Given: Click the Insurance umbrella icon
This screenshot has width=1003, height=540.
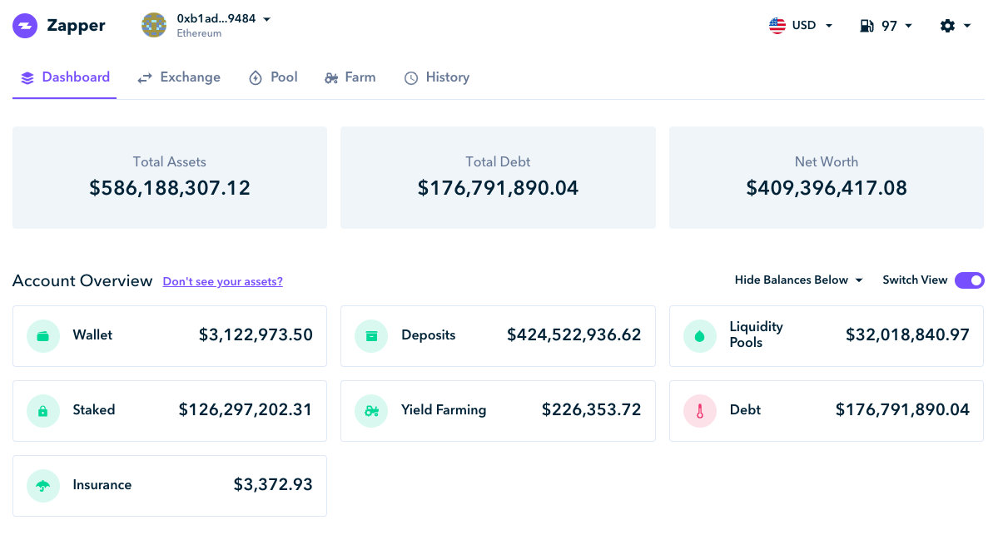Looking at the screenshot, I should (43, 486).
